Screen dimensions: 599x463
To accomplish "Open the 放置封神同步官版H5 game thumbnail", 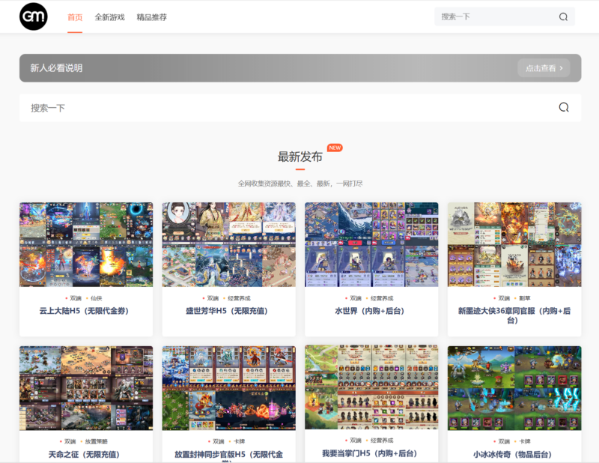I will click(229, 388).
